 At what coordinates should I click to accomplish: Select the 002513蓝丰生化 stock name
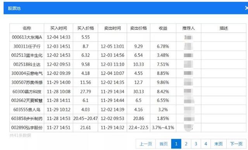coord(27,55)
